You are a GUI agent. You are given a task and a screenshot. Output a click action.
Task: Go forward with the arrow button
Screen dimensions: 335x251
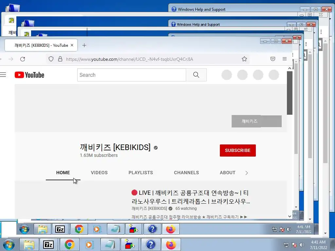(x=11, y=59)
